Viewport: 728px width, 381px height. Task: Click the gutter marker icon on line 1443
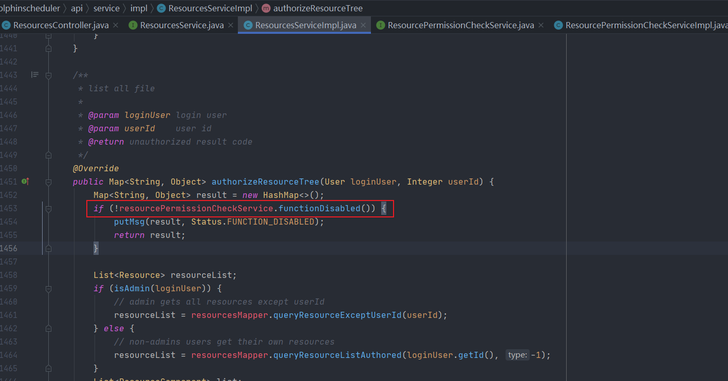(35, 75)
